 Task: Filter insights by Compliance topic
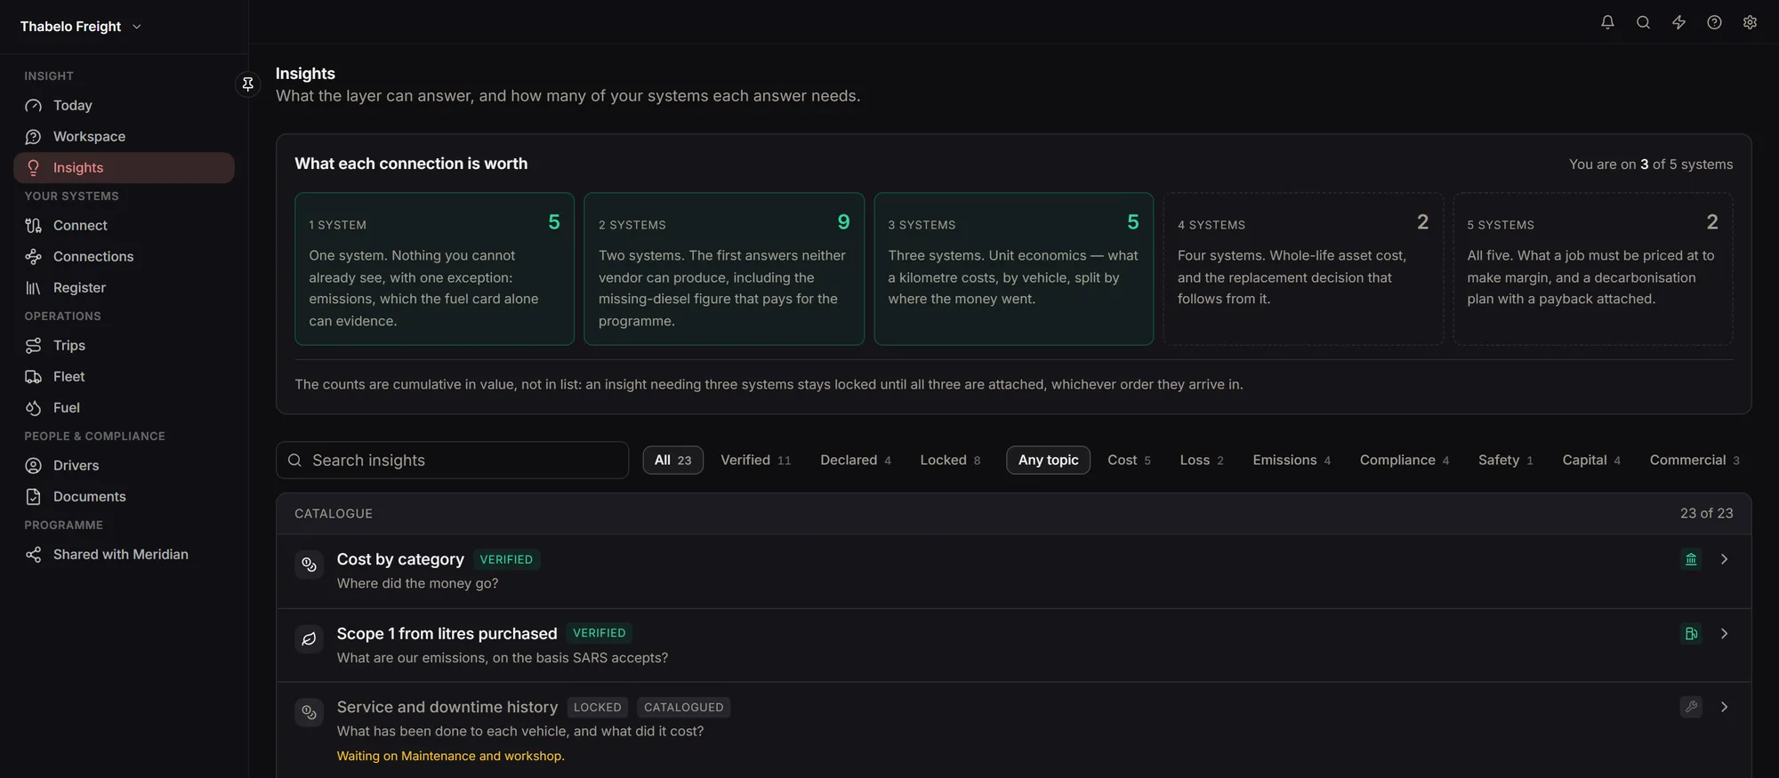(1404, 461)
